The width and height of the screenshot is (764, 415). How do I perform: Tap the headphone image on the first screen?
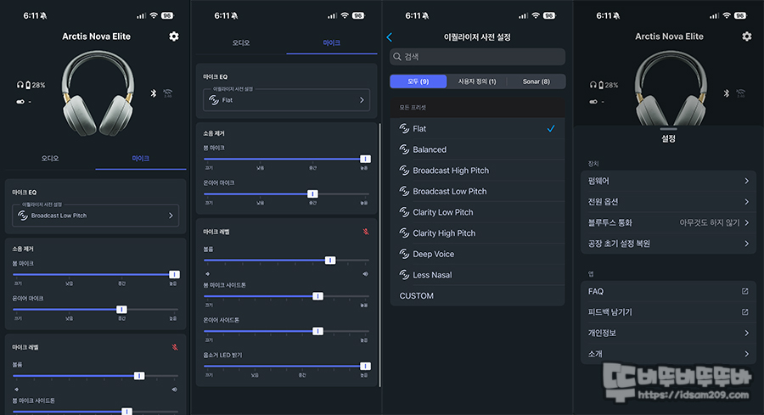coord(98,93)
